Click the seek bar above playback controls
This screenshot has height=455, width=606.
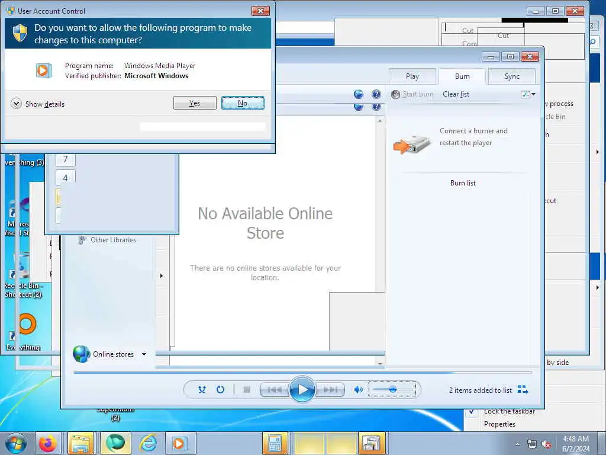(x=302, y=373)
